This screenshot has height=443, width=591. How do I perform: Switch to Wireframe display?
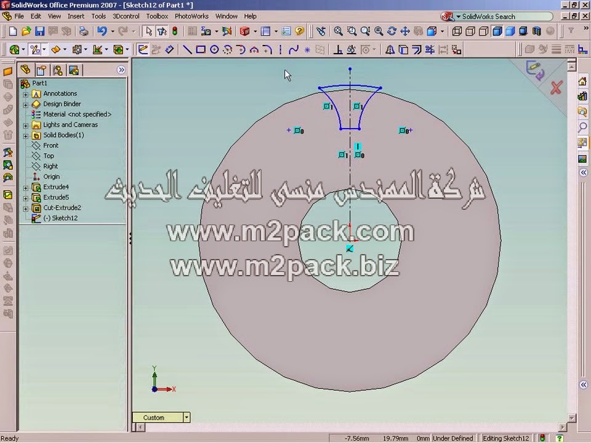coord(457,31)
